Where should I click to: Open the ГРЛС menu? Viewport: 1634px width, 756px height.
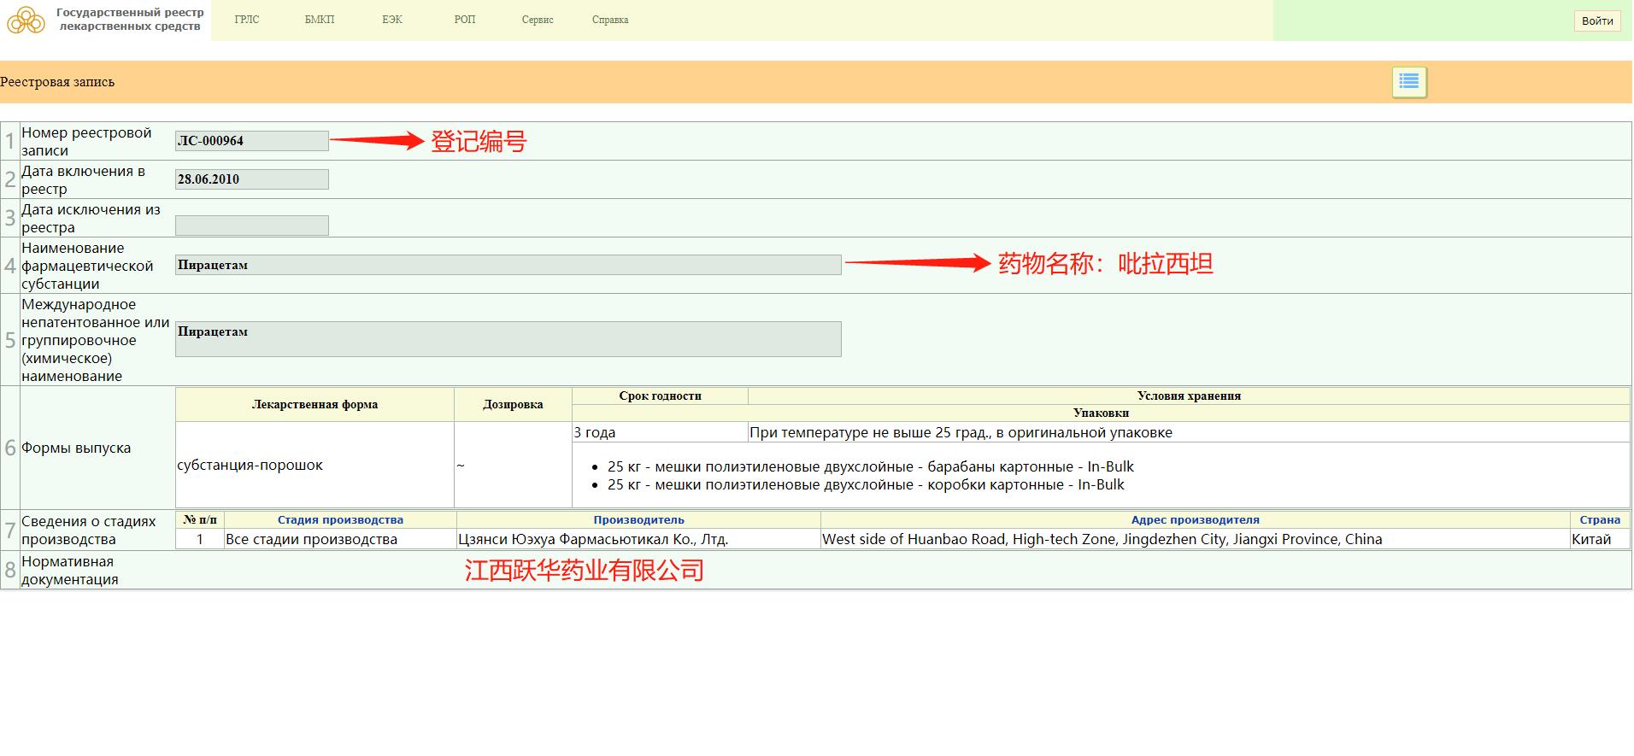pyautogui.click(x=246, y=20)
